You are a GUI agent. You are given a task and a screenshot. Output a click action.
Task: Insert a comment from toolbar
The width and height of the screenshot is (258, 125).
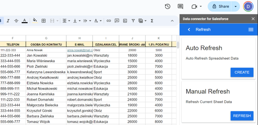117,21
